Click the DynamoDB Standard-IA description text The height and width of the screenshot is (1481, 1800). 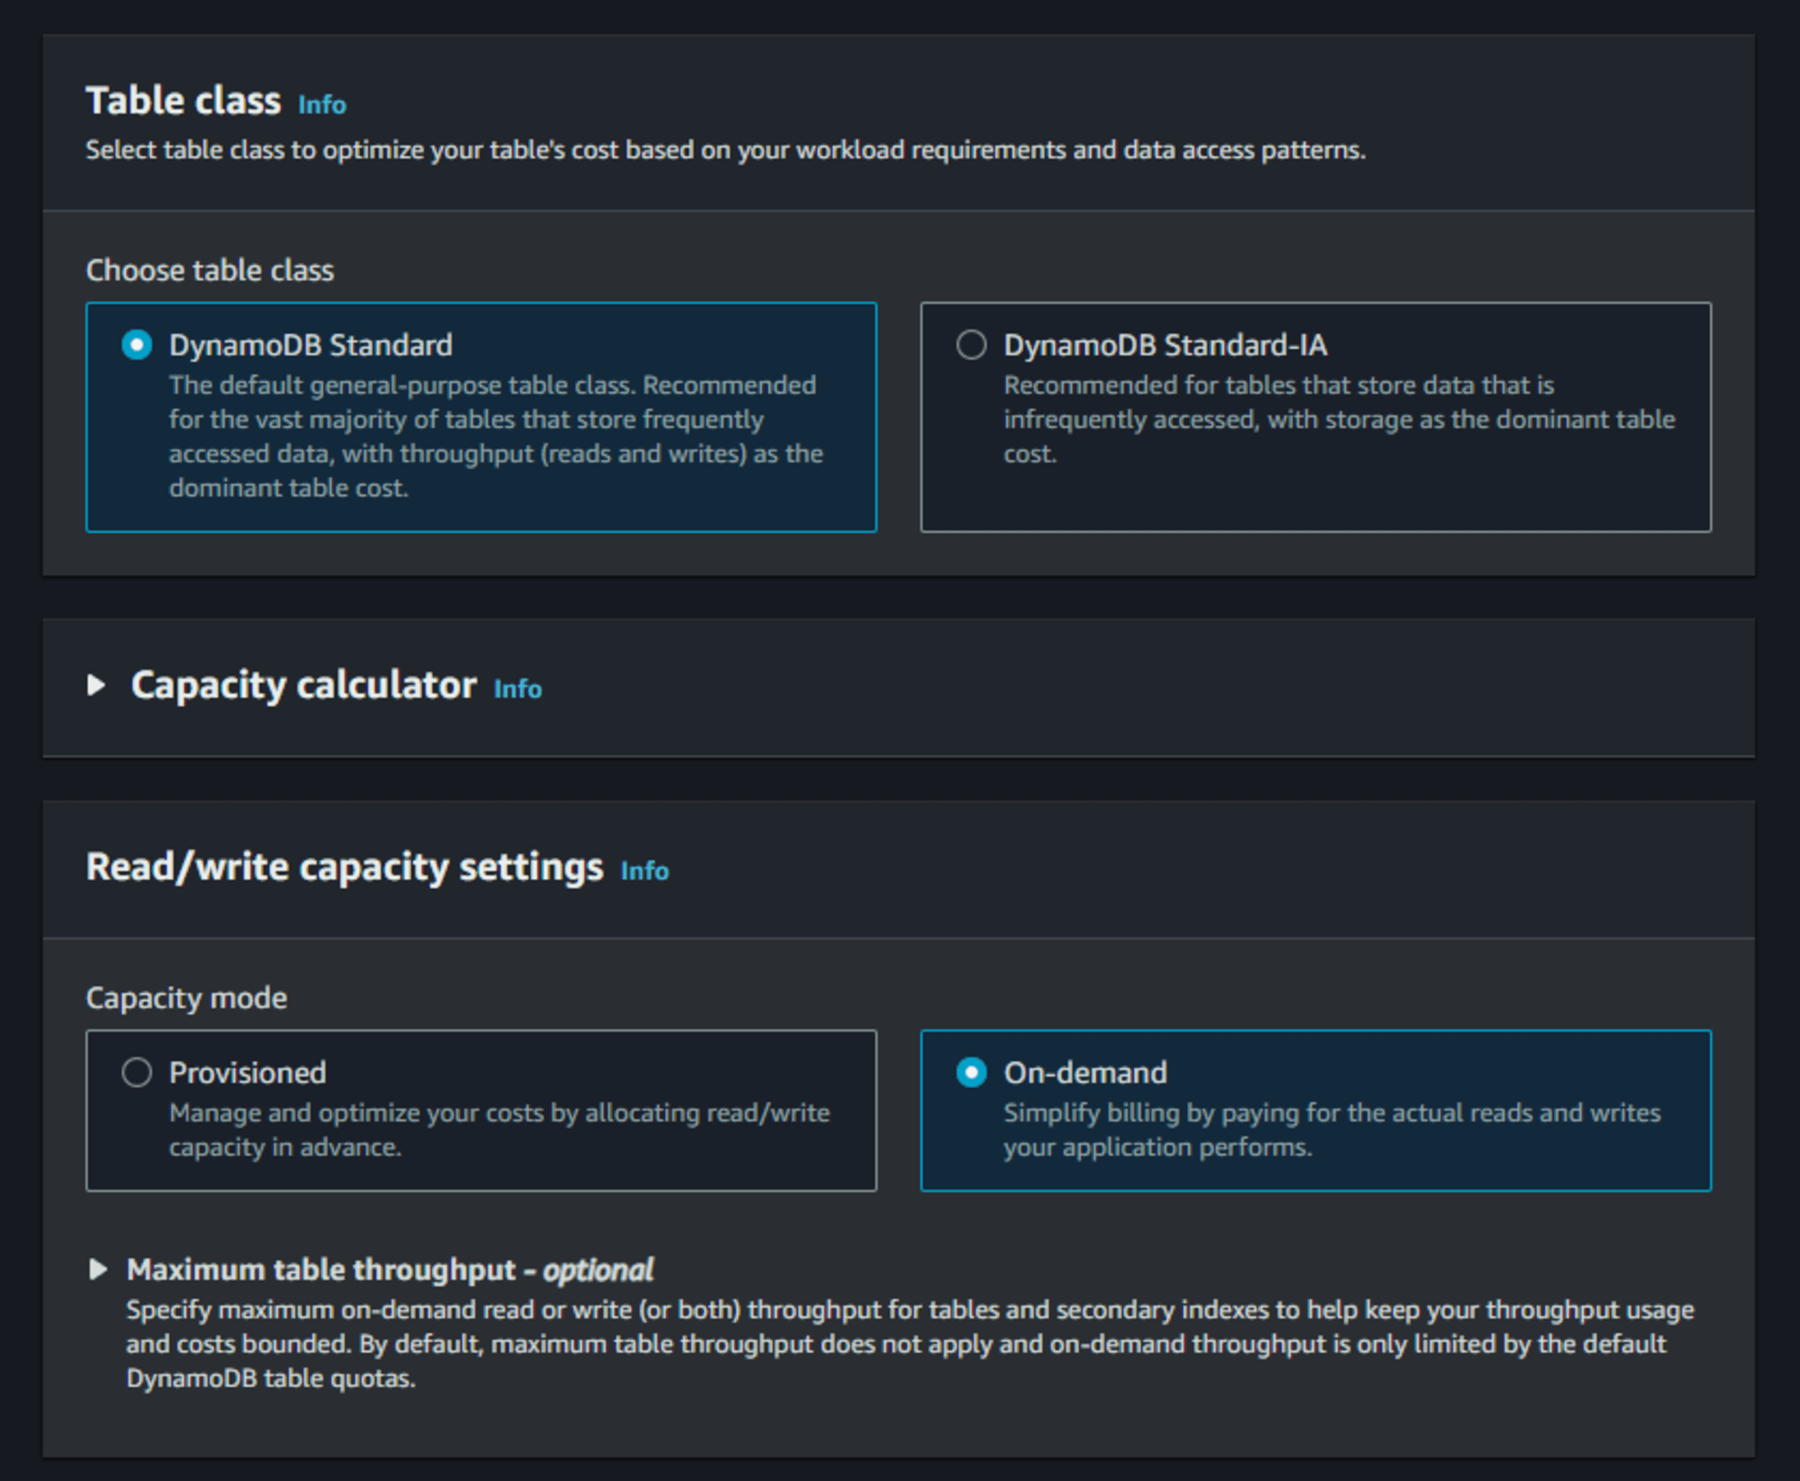[1339, 419]
